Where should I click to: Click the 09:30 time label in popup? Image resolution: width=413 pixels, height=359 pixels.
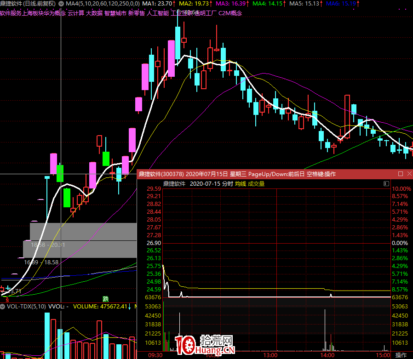155,355
